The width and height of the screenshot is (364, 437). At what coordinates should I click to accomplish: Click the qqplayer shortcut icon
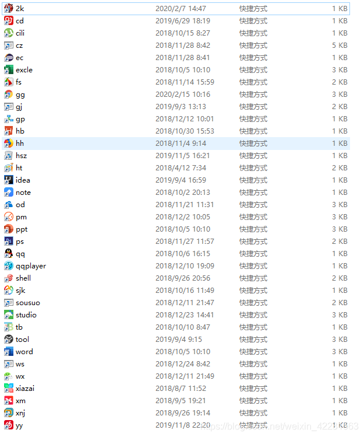9,266
